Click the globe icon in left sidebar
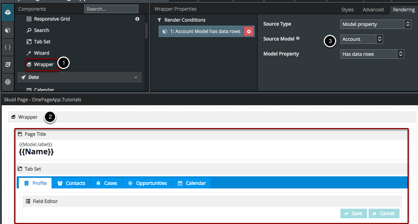 click(x=7, y=82)
